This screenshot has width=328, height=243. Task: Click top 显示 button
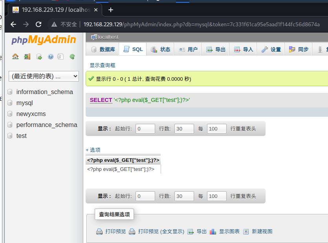(x=104, y=129)
